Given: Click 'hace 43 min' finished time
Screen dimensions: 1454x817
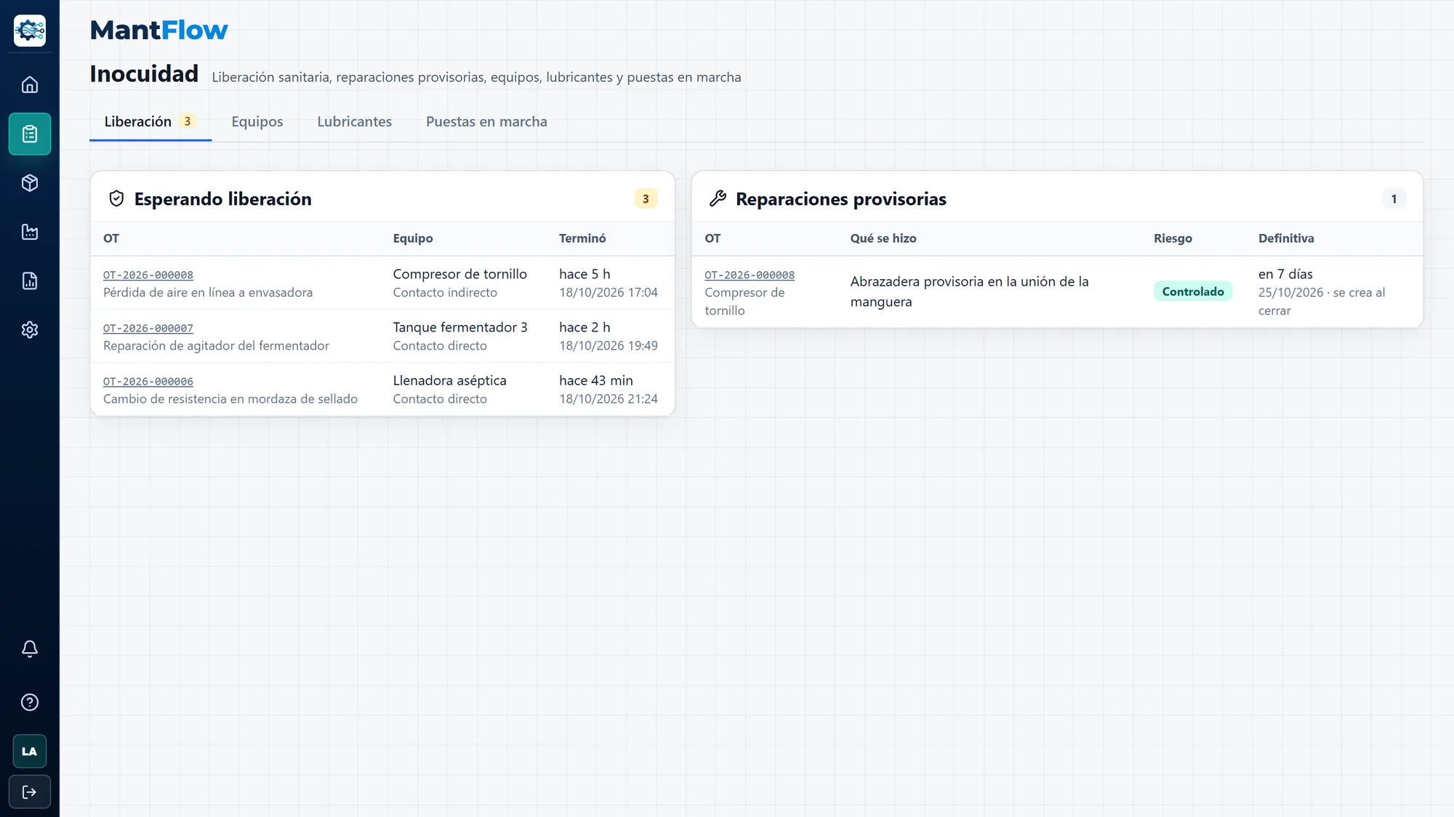Looking at the screenshot, I should [x=596, y=380].
